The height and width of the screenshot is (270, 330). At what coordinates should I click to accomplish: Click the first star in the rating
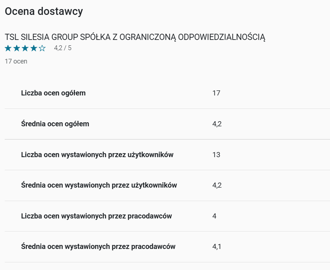[x=8, y=48]
